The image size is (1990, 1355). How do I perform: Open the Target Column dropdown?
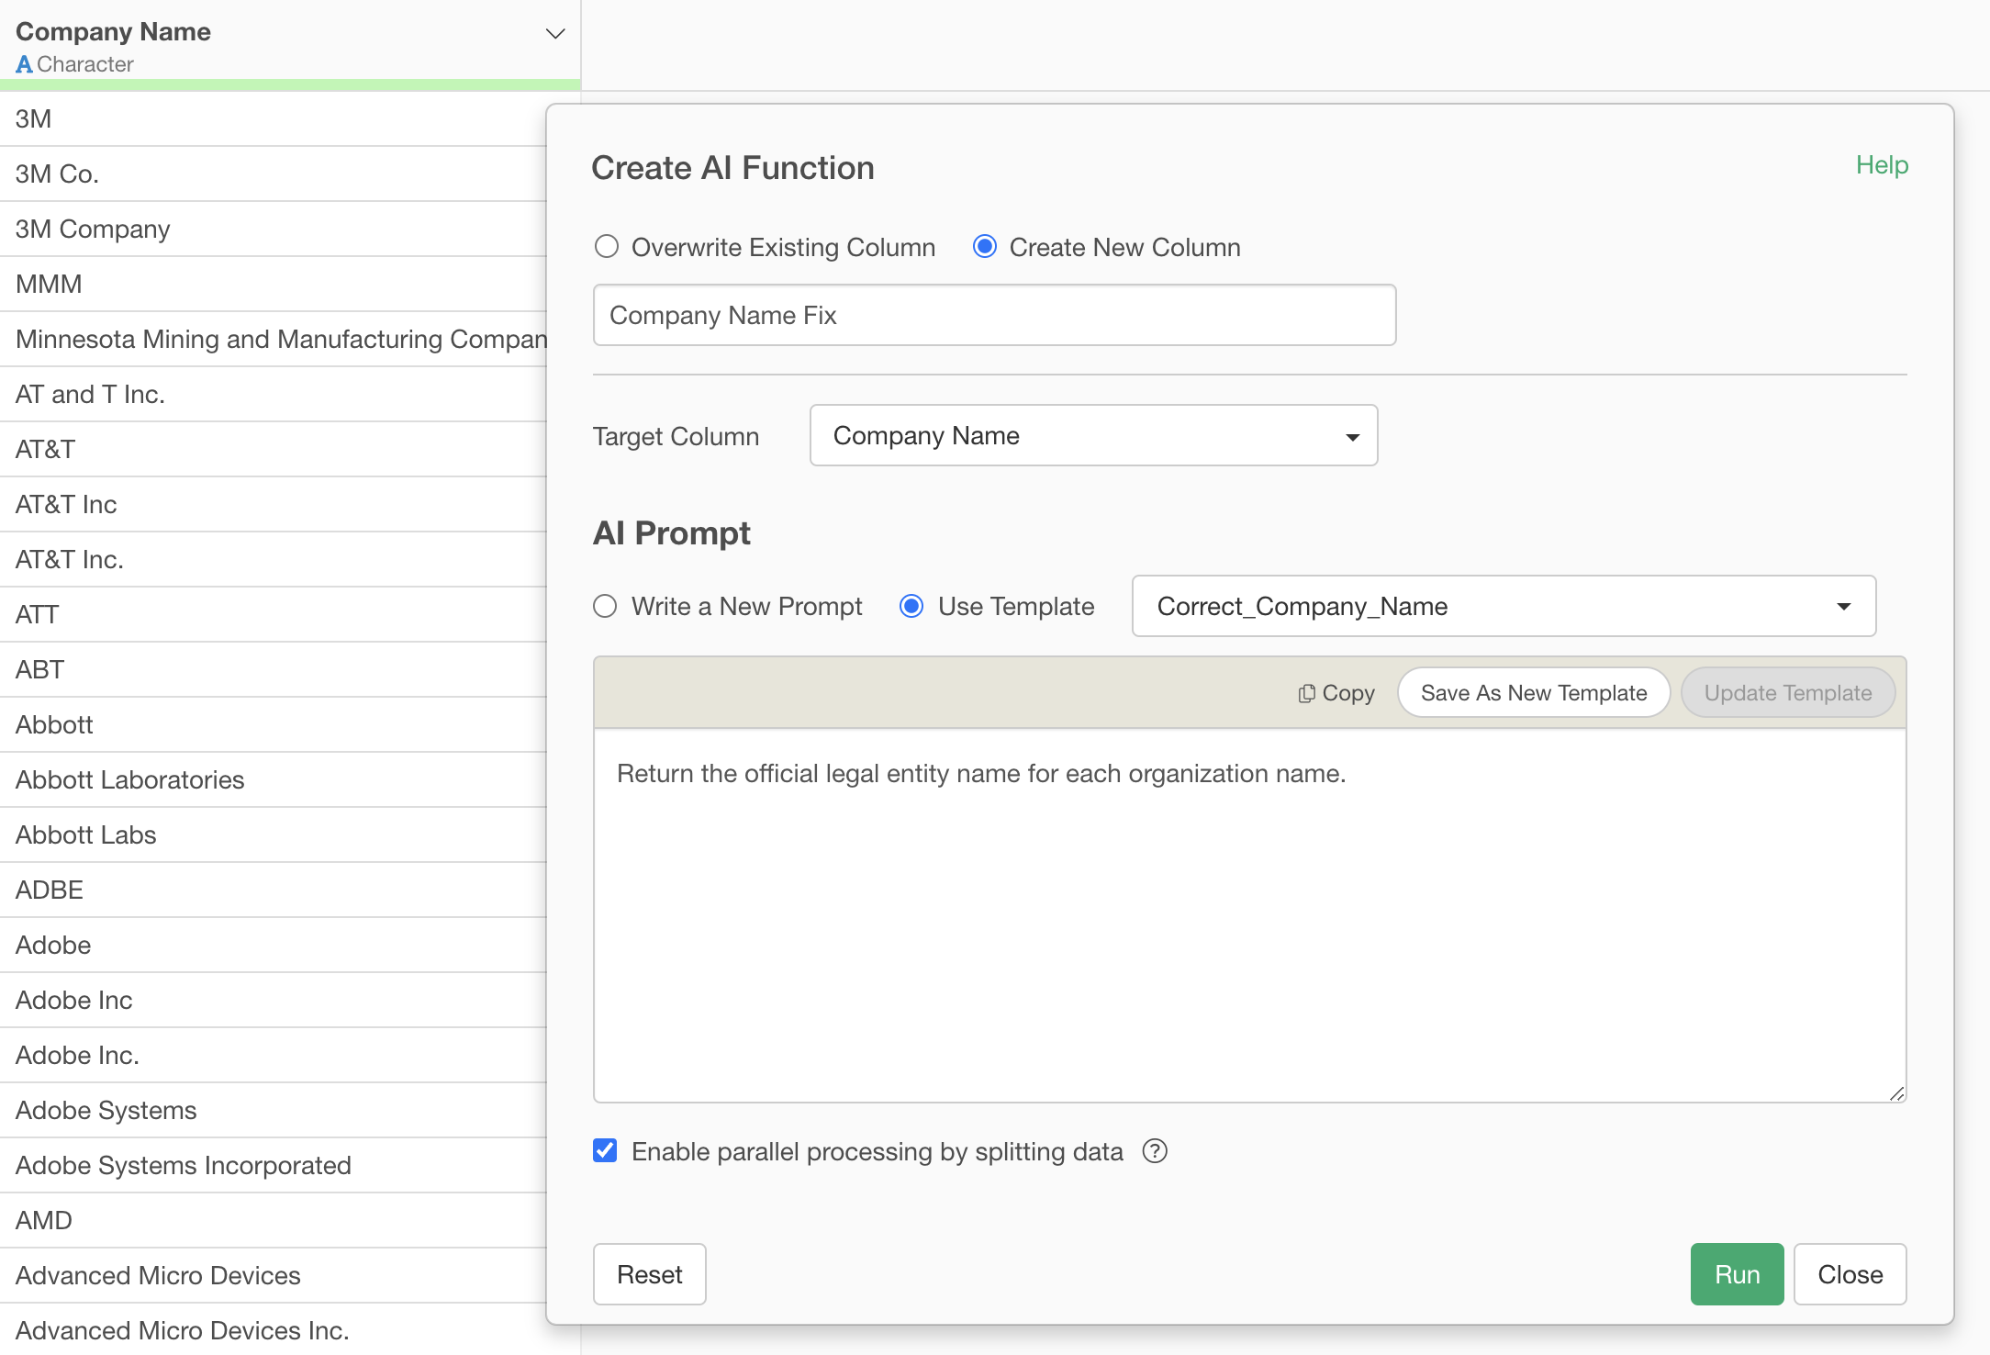pos(1092,436)
